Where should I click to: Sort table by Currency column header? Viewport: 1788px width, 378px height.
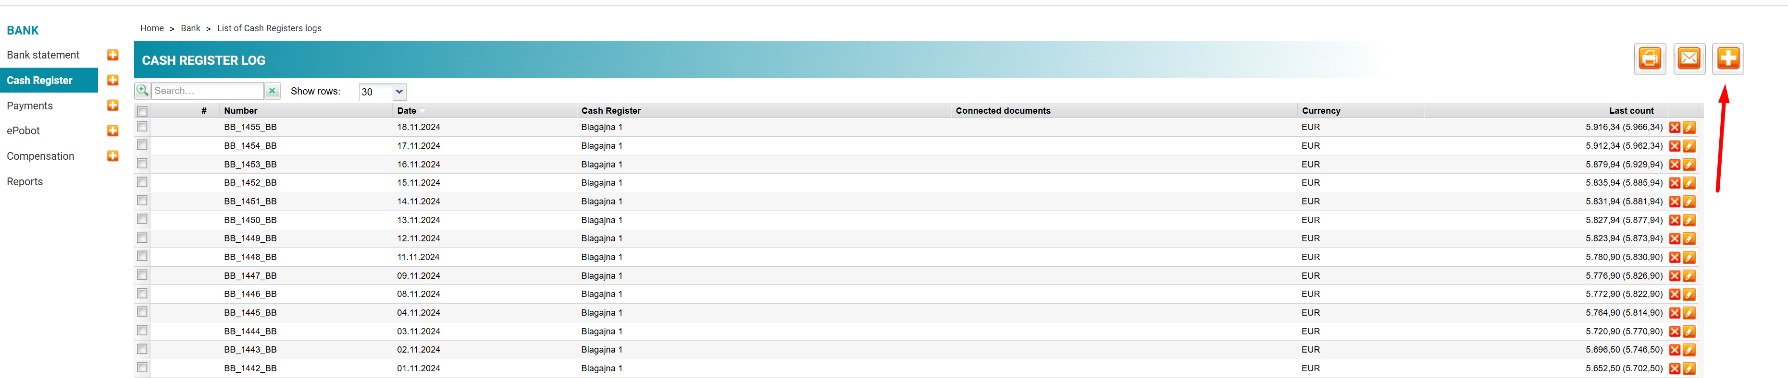pyautogui.click(x=1321, y=111)
